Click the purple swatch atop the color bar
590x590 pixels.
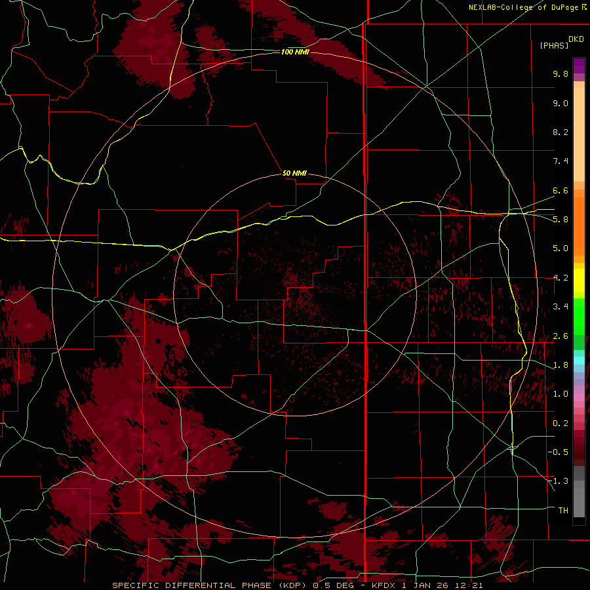pyautogui.click(x=579, y=66)
